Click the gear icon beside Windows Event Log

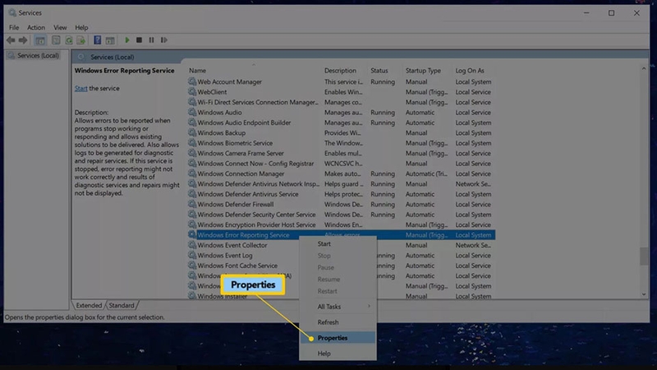tap(192, 255)
